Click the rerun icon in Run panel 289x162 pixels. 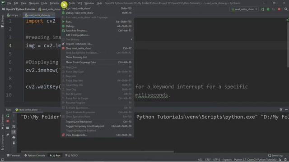pos(8,116)
